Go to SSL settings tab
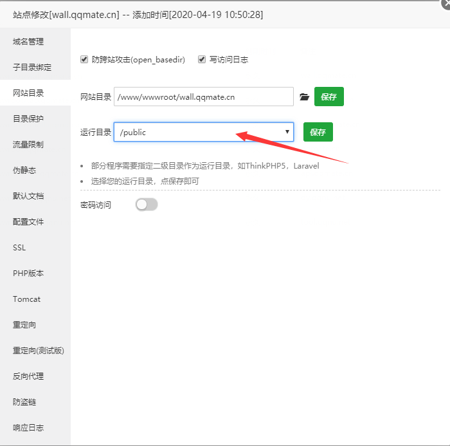450x446 pixels. [x=19, y=248]
